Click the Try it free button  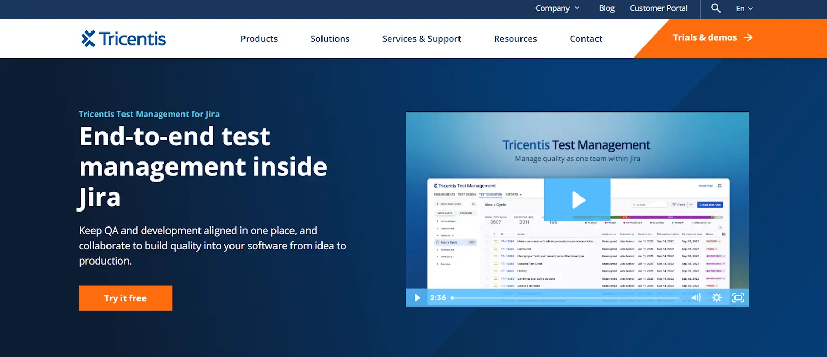(x=126, y=298)
